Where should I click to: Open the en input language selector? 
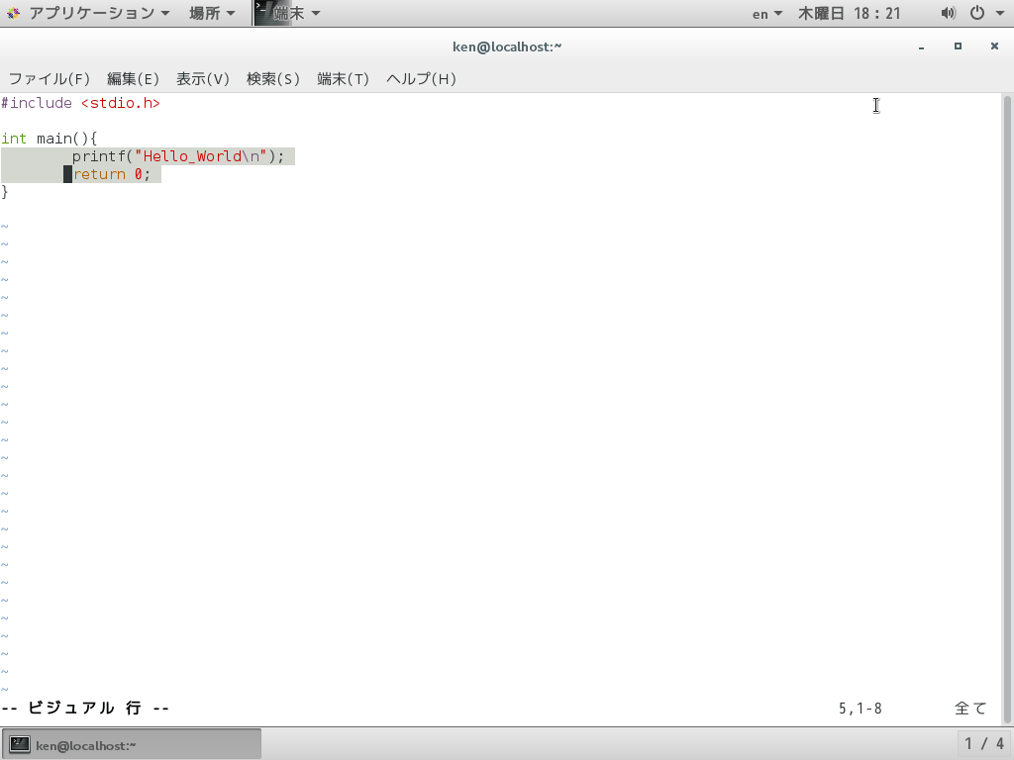coord(767,14)
